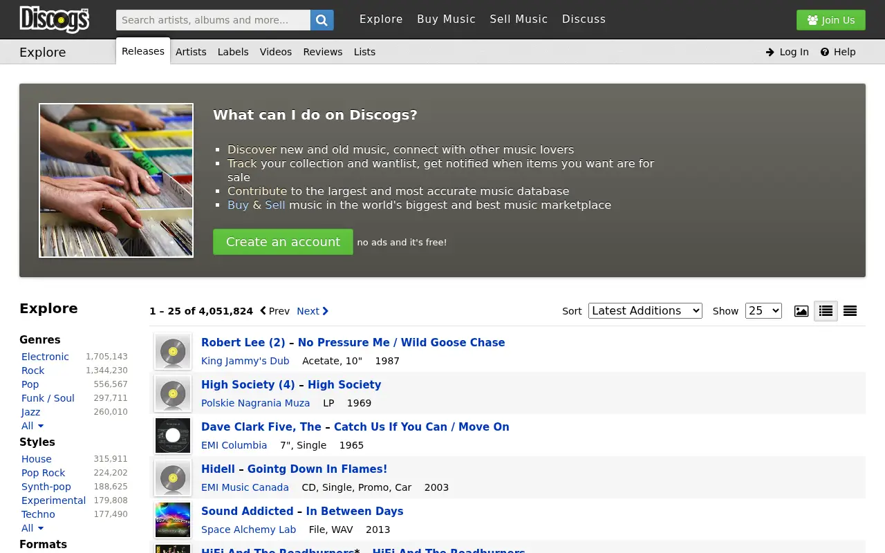Select the compact text list view icon
Screen dimensions: 885x553
(850, 311)
